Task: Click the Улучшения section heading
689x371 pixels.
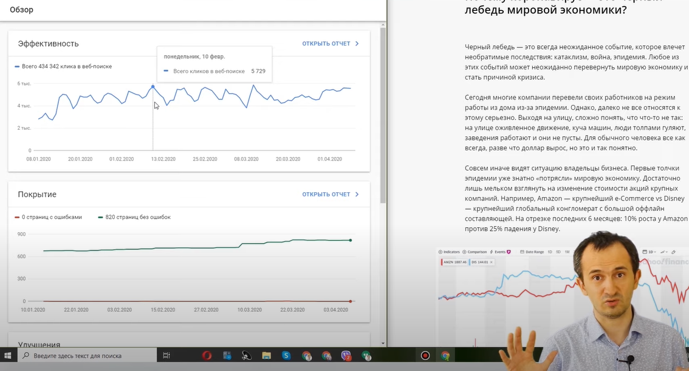Action: coord(39,344)
